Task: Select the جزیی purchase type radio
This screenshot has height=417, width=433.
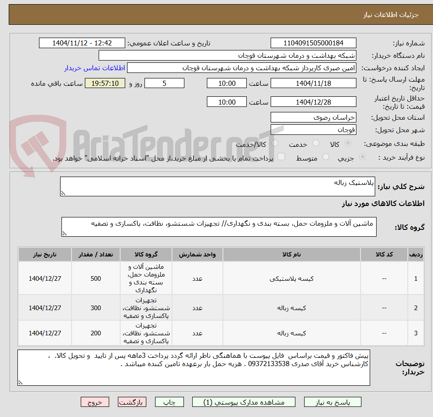Action: tap(362, 157)
